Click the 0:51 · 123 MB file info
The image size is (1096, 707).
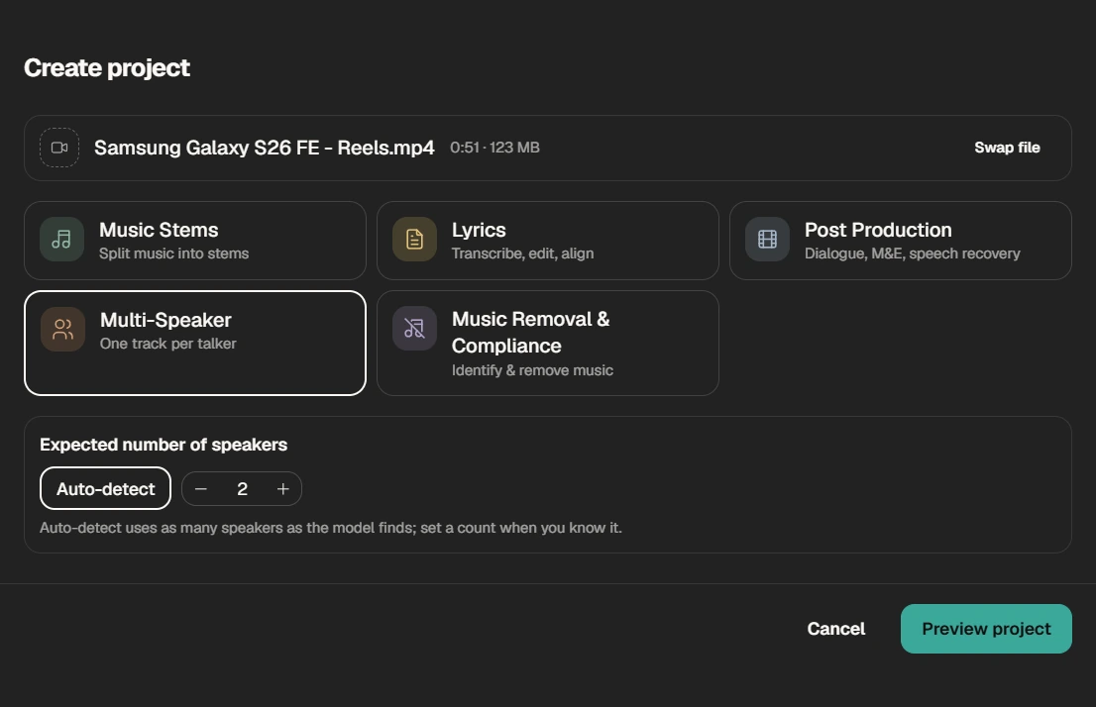pos(494,148)
